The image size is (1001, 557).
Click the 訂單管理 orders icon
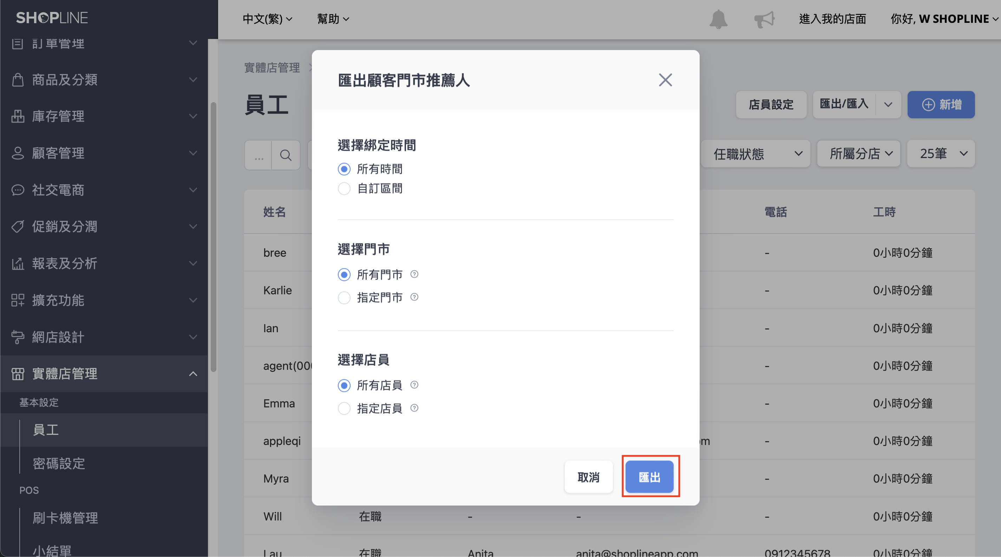[18, 44]
